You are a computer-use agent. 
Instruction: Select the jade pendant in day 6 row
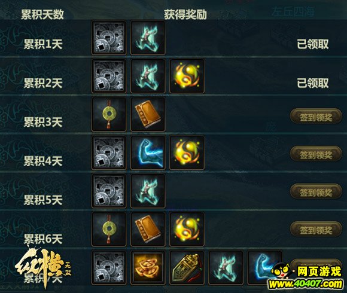(109, 229)
